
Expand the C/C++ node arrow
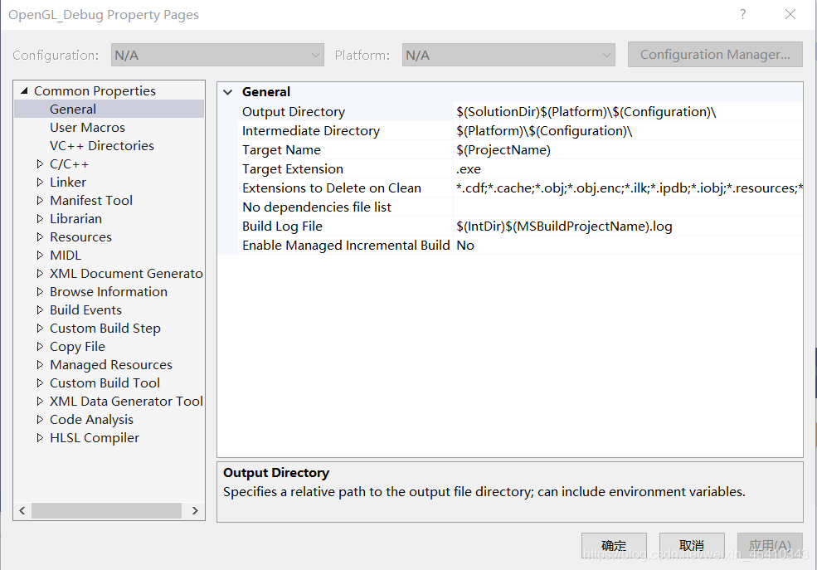pos(40,163)
